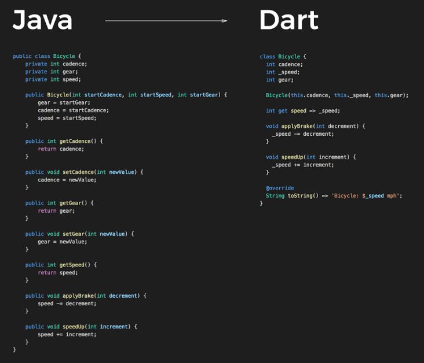Click the Dart "int cadence;" field line
This screenshot has width=424, height=363.
click(284, 65)
